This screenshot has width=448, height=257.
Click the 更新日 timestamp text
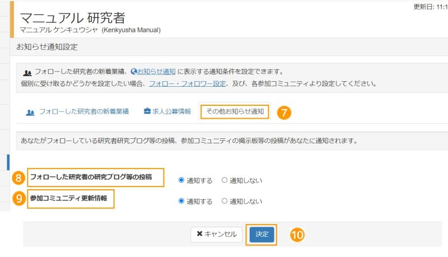click(431, 7)
